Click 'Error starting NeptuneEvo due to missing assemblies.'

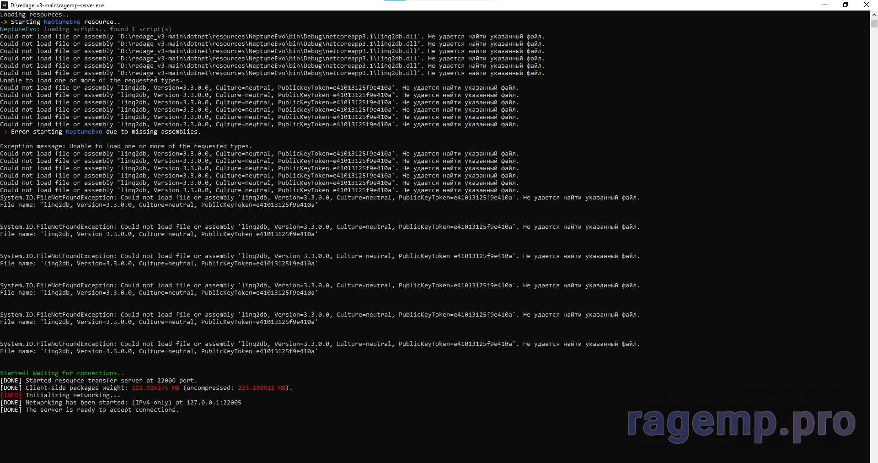point(101,132)
